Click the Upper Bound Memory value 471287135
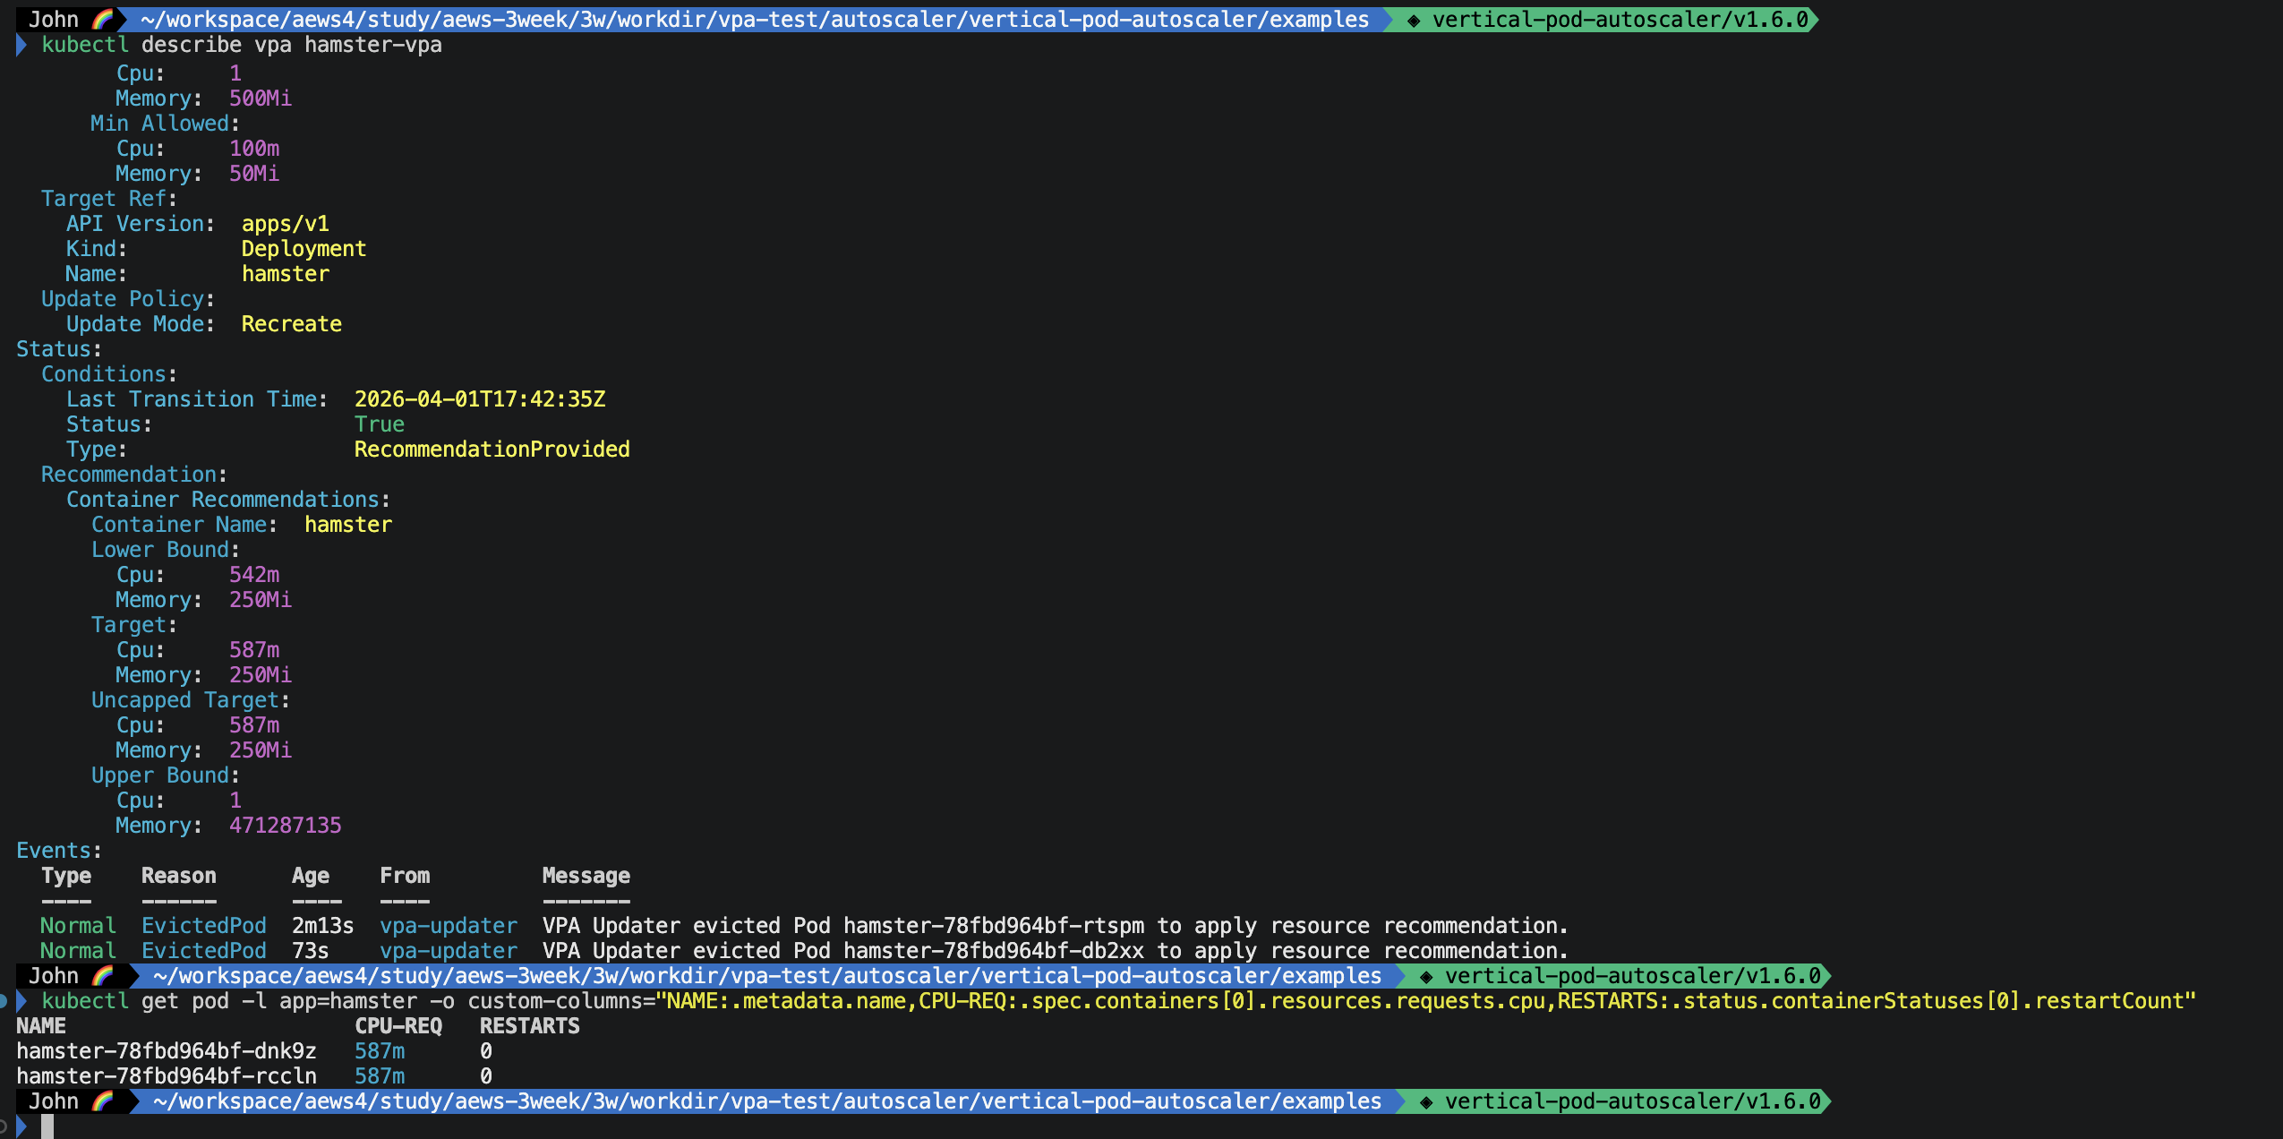Viewport: 2283px width, 1139px height. 285,825
